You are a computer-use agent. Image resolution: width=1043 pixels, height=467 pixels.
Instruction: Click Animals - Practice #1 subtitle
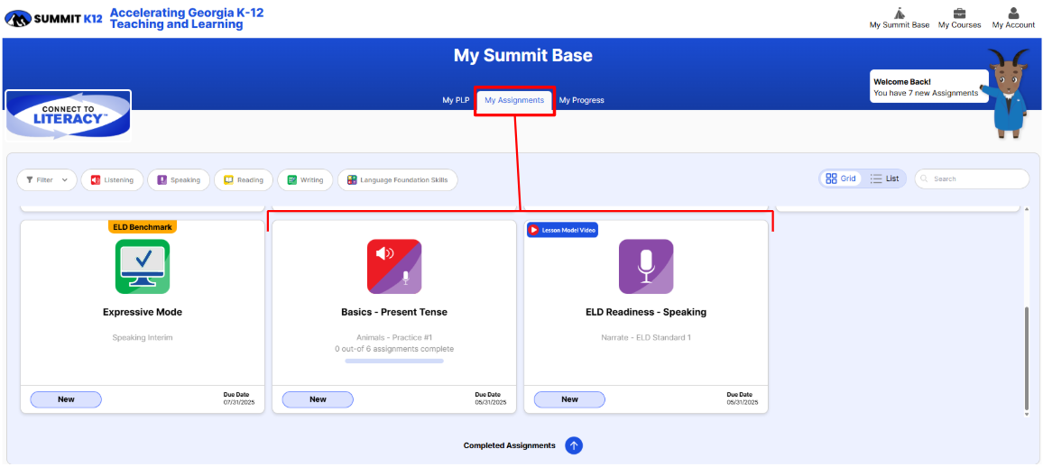394,337
